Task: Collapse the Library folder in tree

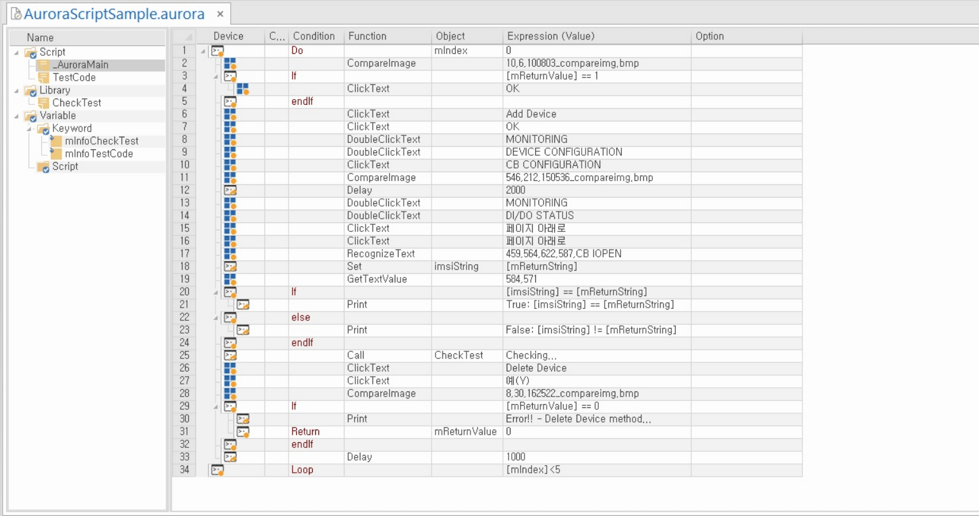Action: (x=16, y=90)
